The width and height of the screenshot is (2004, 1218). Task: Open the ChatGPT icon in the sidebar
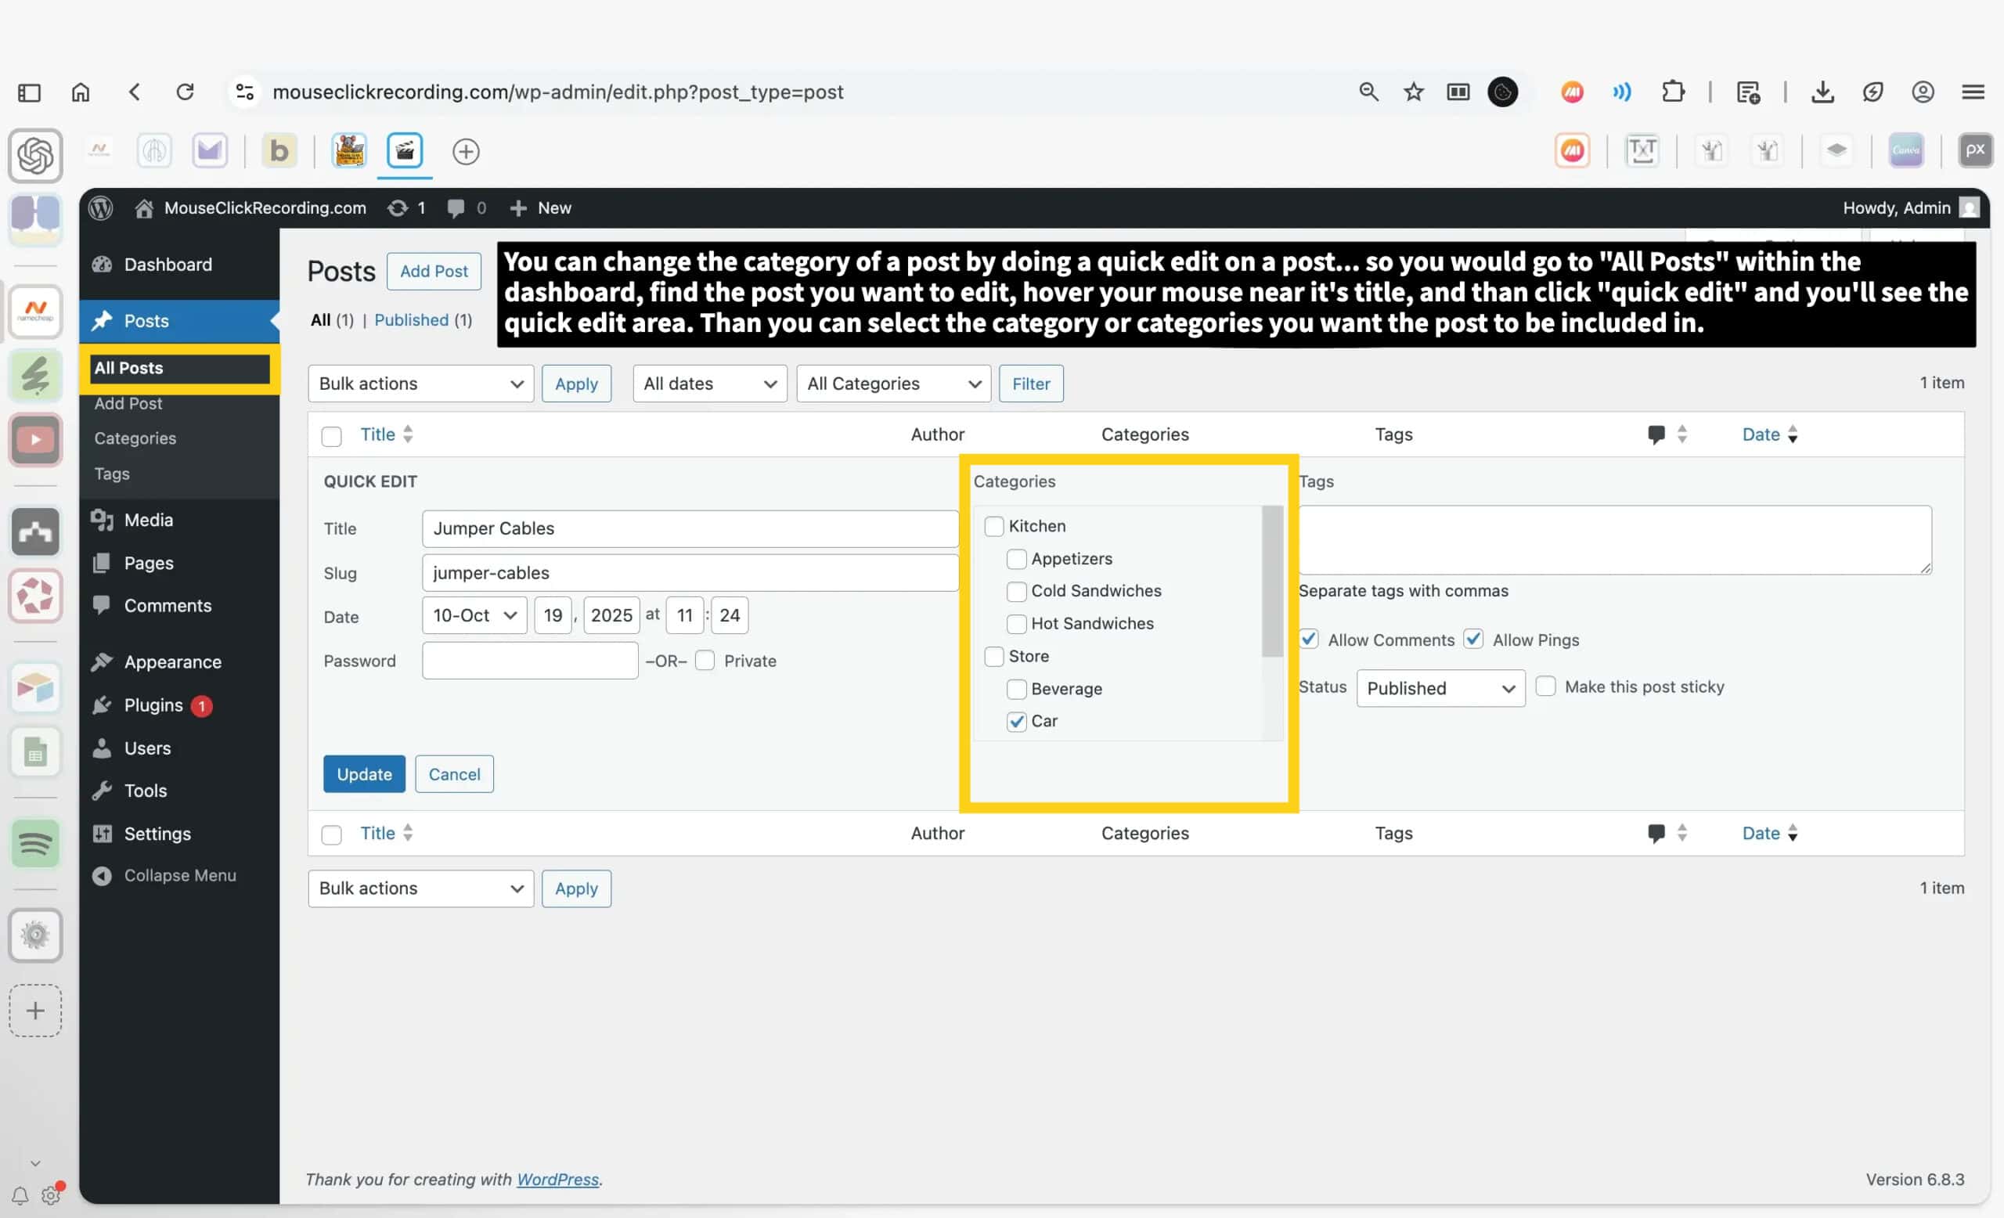coord(35,154)
